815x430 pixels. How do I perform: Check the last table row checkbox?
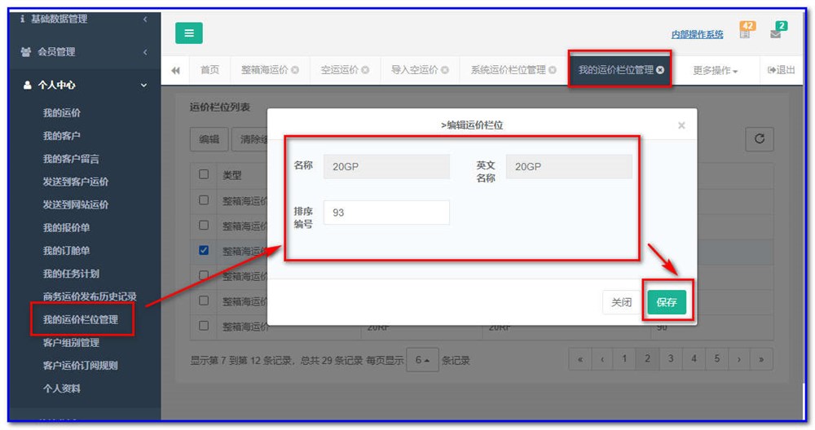pos(204,326)
